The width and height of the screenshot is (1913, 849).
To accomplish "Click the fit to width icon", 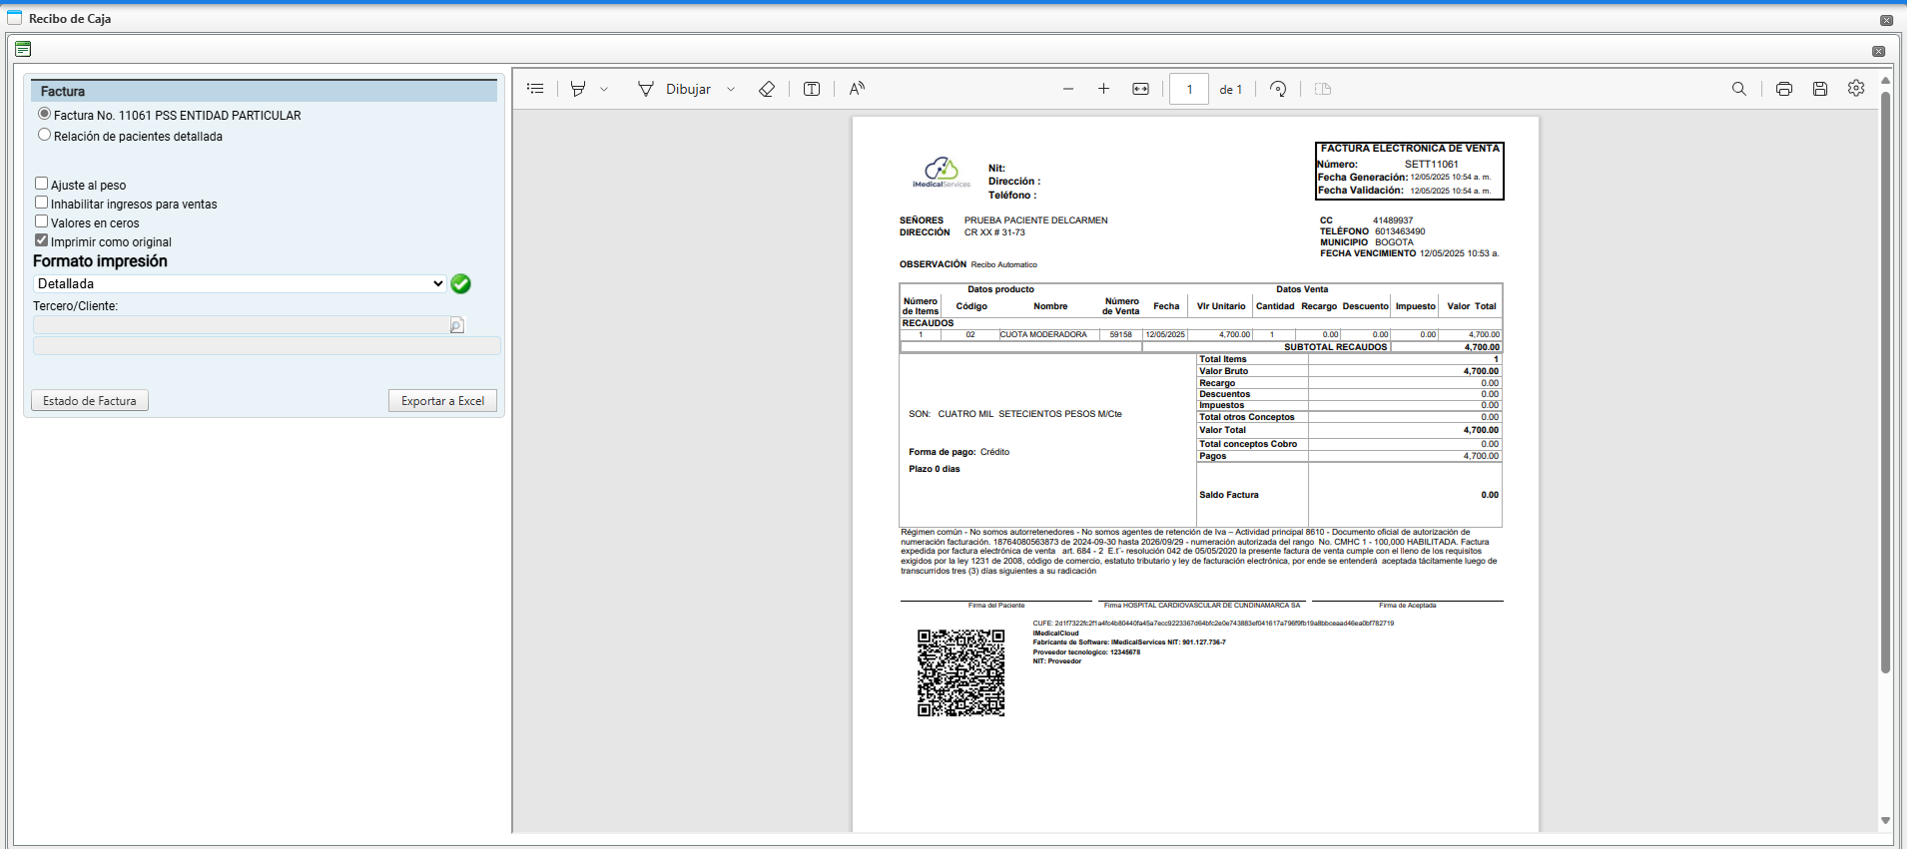I will (1140, 89).
